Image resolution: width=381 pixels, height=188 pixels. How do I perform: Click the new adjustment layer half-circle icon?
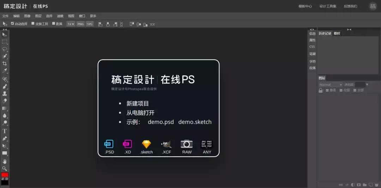click(352, 185)
